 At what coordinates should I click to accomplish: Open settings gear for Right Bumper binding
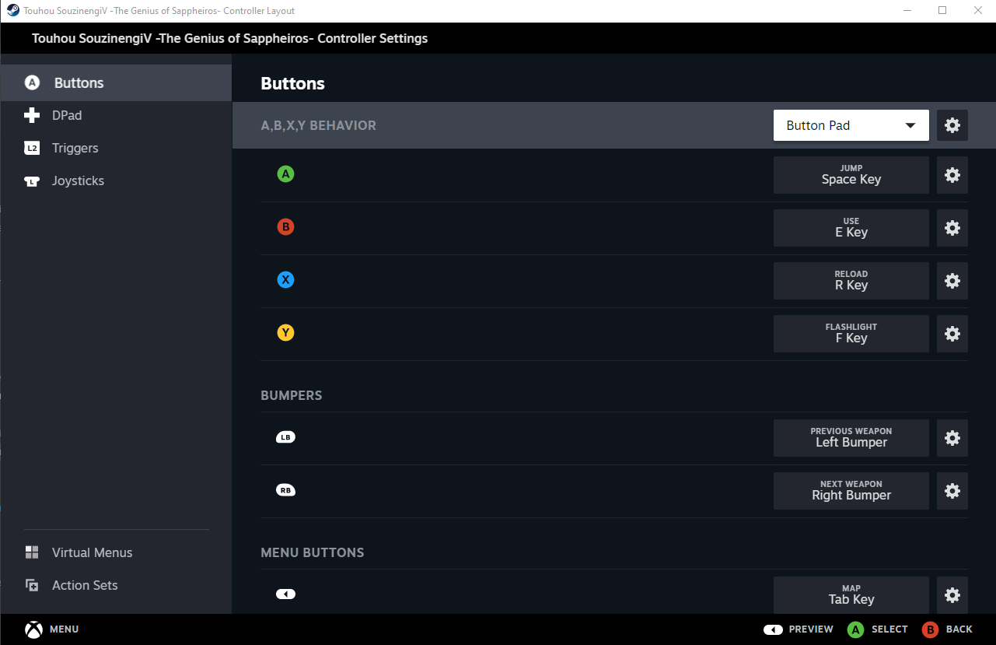pyautogui.click(x=952, y=491)
